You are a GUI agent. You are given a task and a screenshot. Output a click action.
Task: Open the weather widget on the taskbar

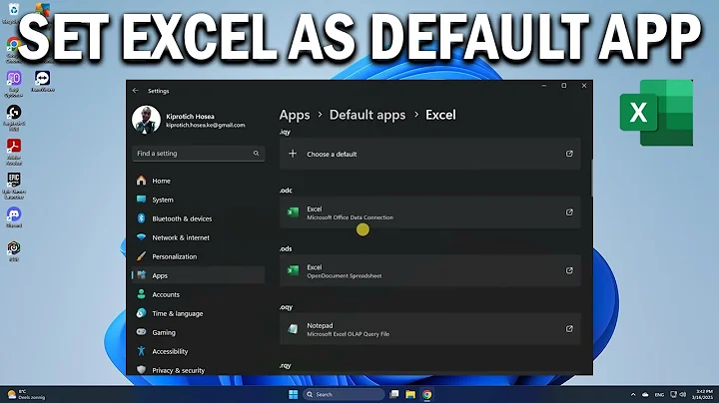(x=27, y=394)
